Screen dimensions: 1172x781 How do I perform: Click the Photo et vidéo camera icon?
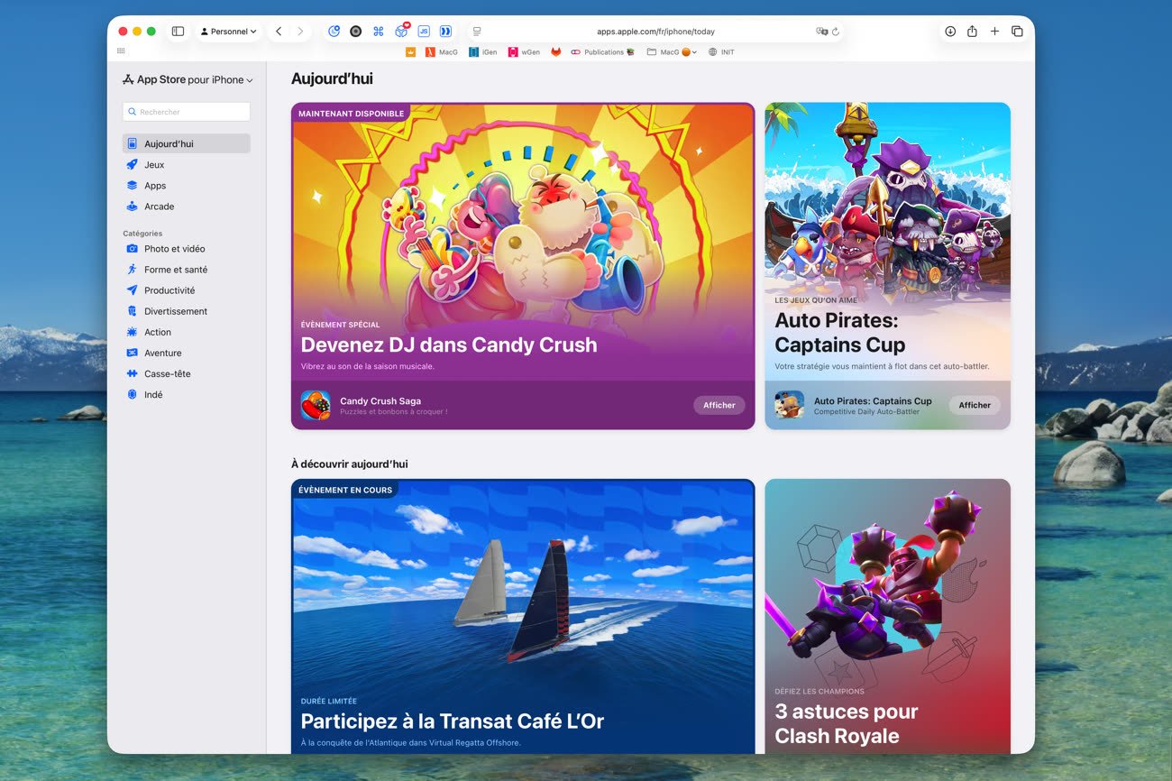coord(133,249)
